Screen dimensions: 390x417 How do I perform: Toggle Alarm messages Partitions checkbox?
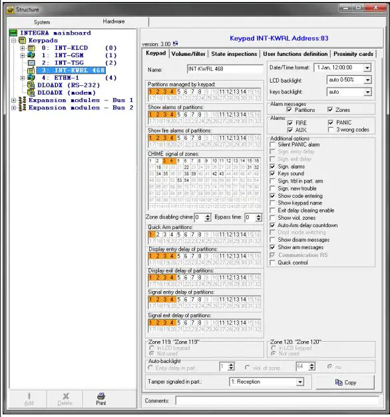290,110
